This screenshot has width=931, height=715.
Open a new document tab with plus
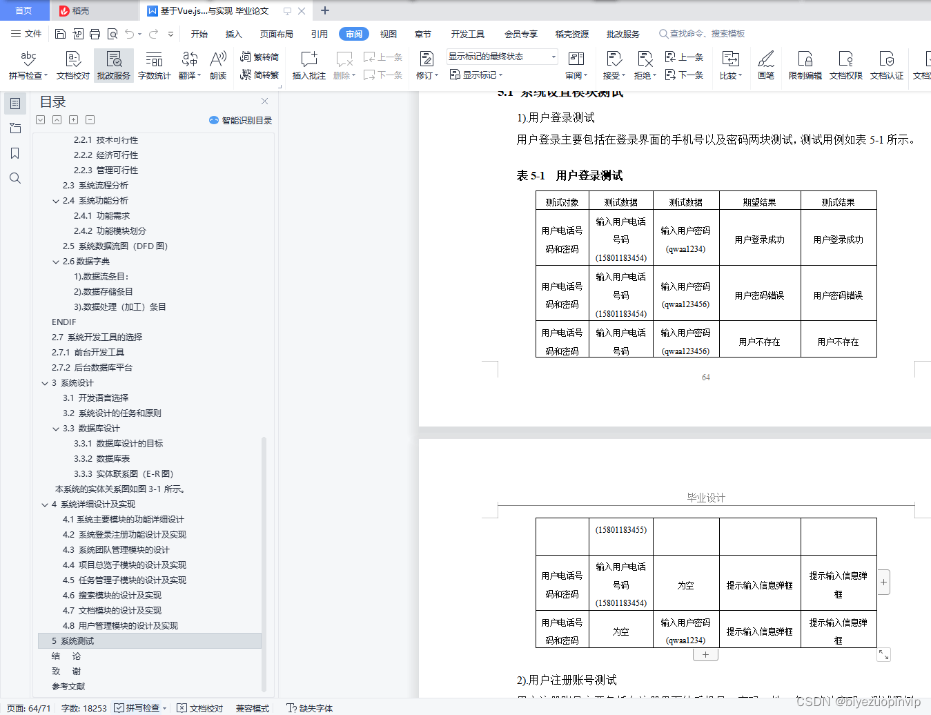[325, 10]
